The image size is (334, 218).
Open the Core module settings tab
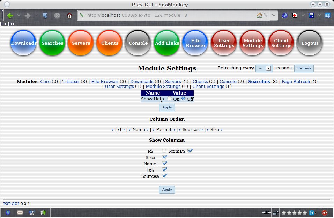45,82
